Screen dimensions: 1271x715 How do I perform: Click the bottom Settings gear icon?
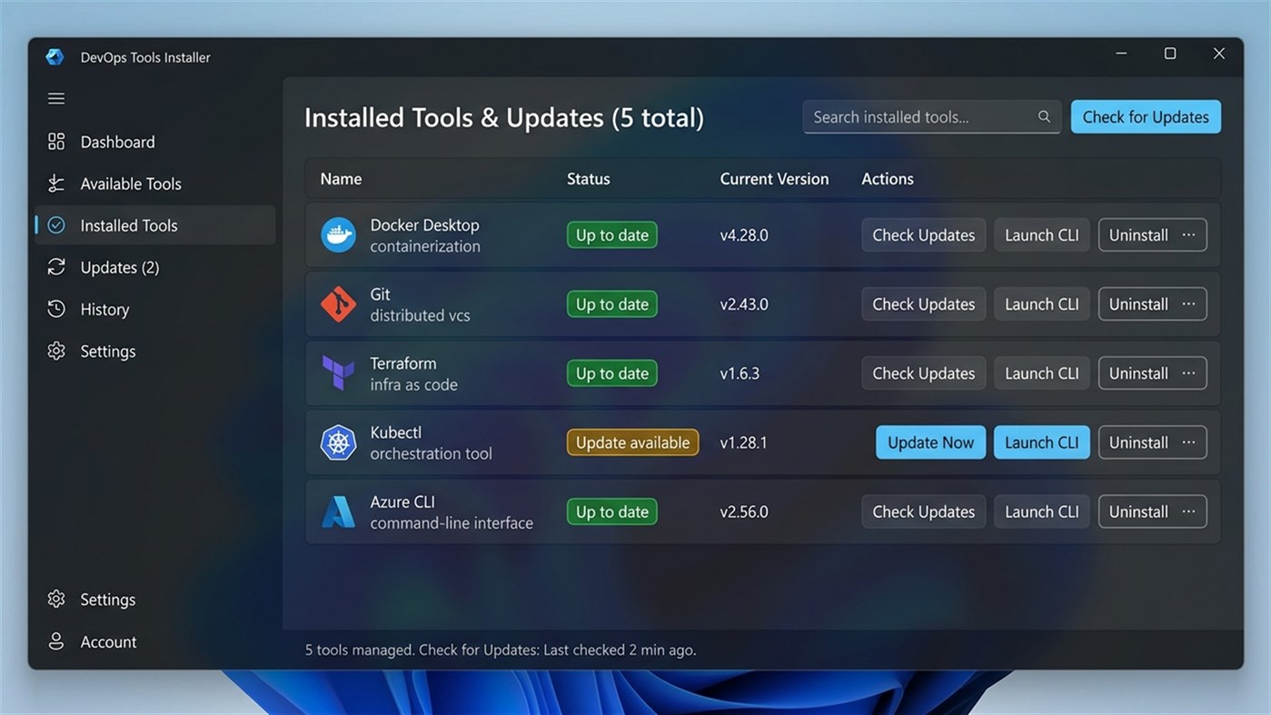56,600
